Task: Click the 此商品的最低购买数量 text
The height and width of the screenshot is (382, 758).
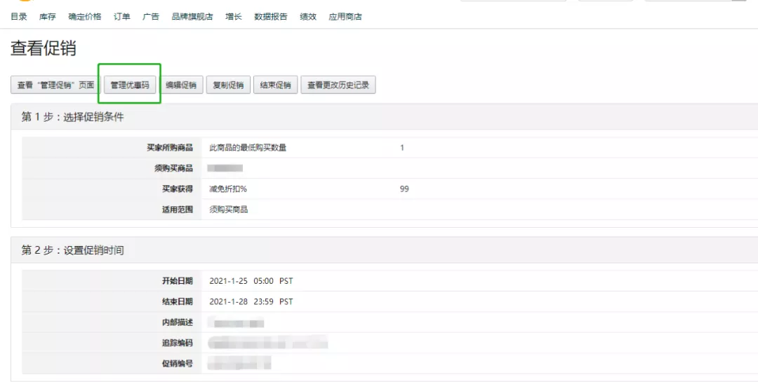Action: [x=248, y=148]
